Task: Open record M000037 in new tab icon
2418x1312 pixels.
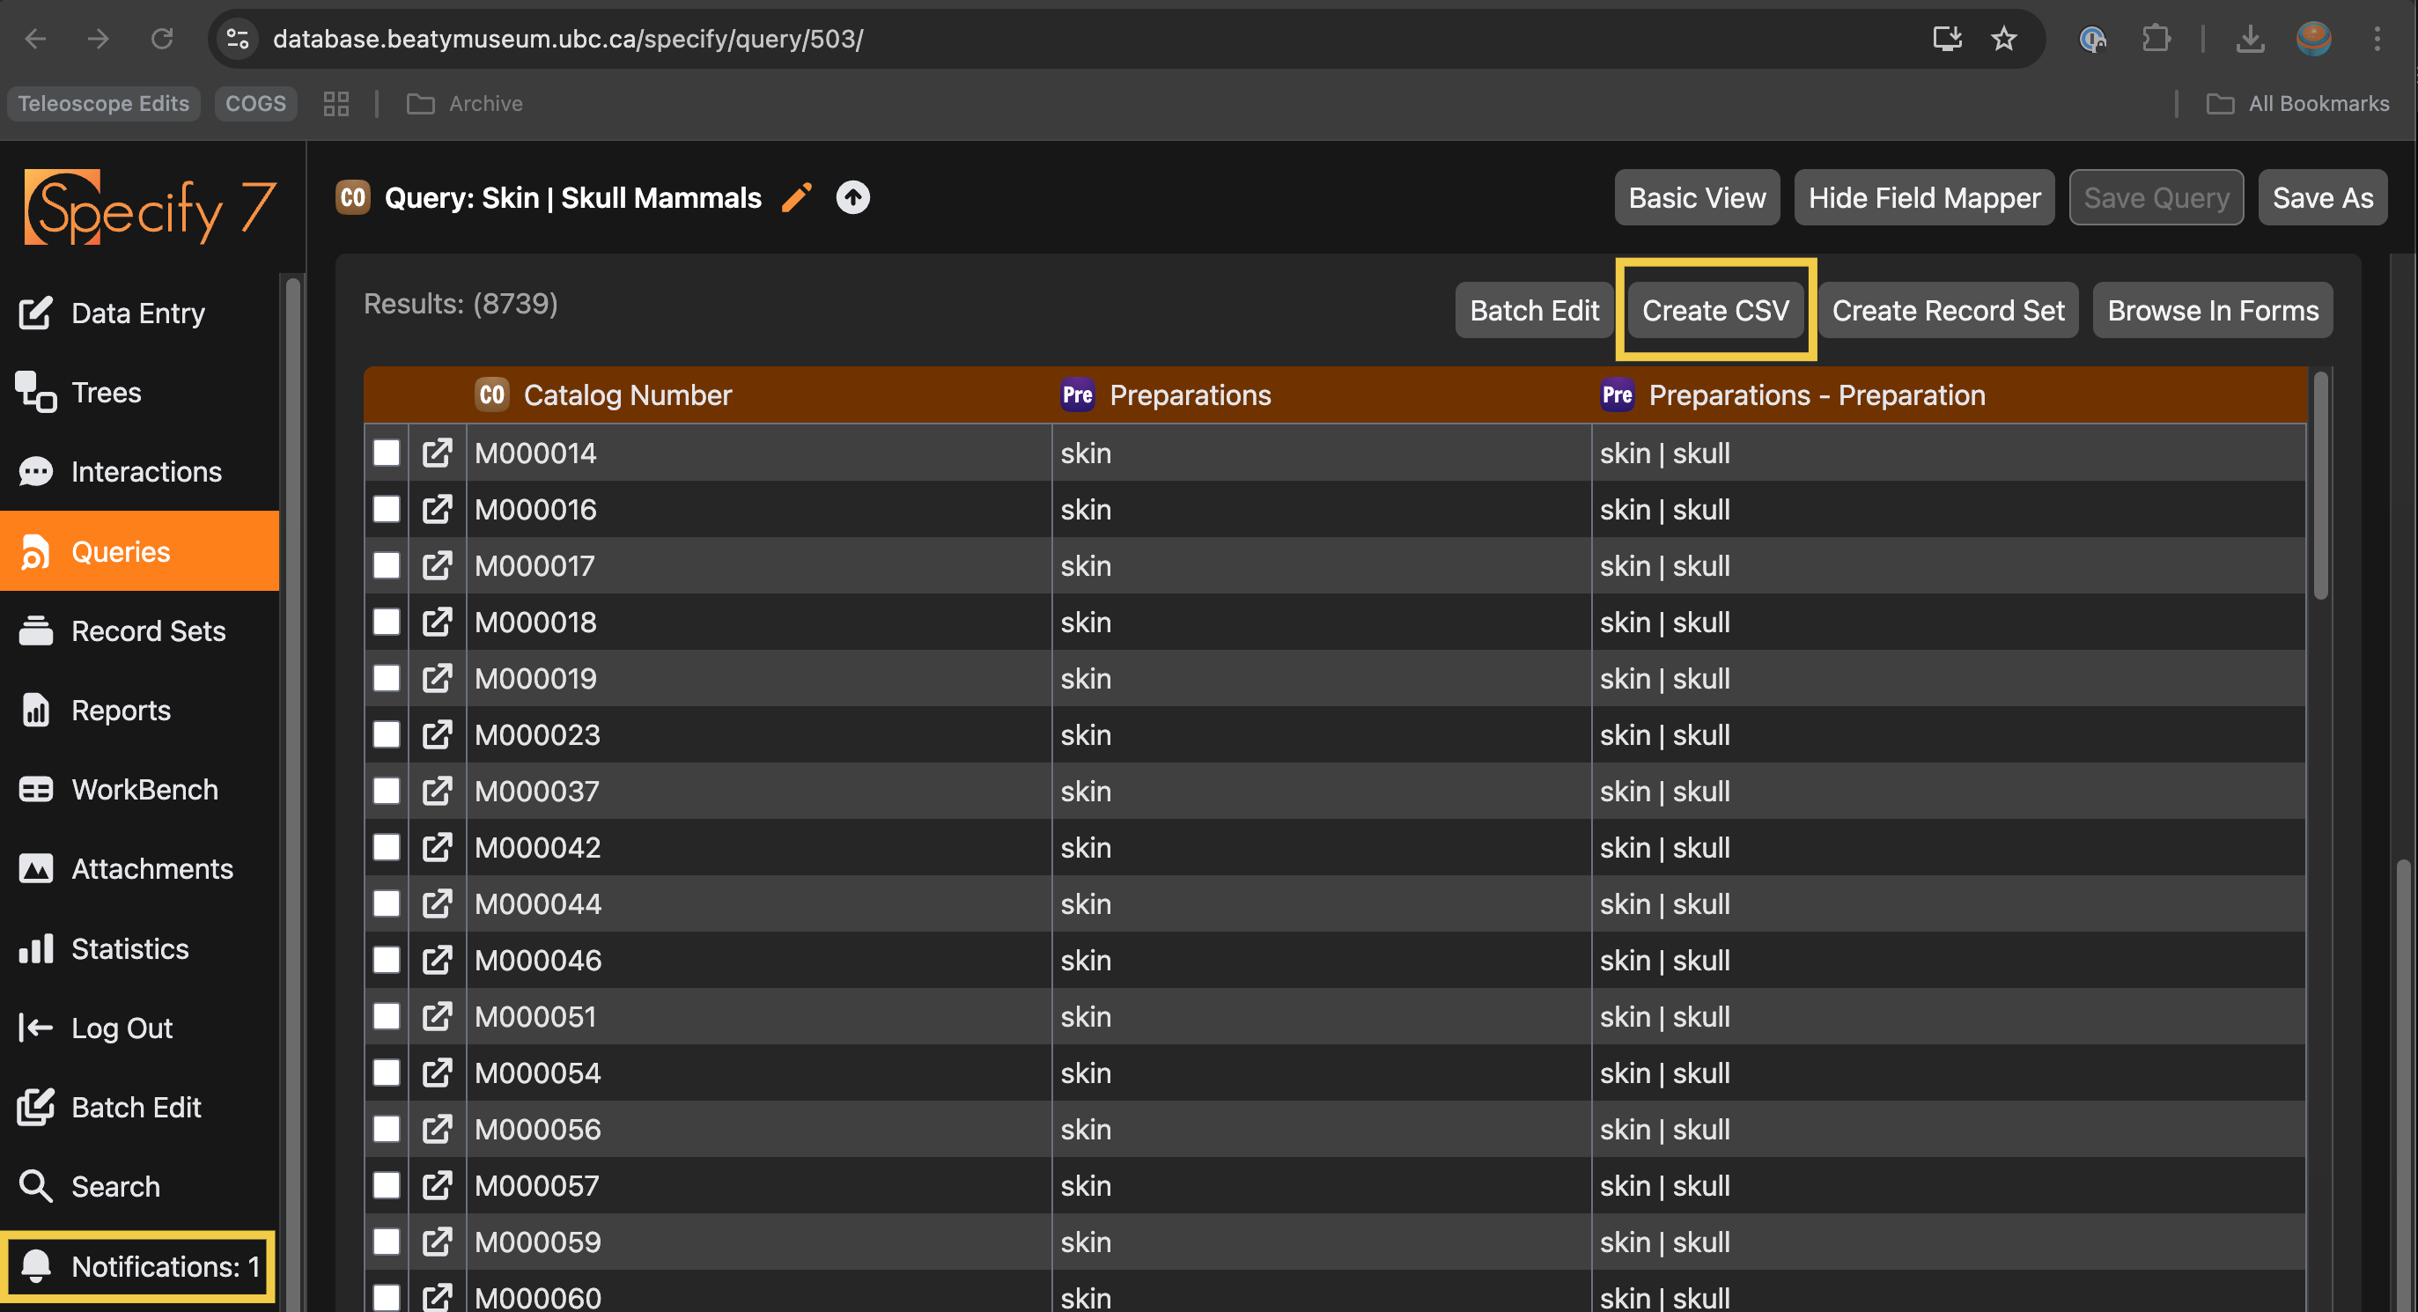Action: coord(437,791)
